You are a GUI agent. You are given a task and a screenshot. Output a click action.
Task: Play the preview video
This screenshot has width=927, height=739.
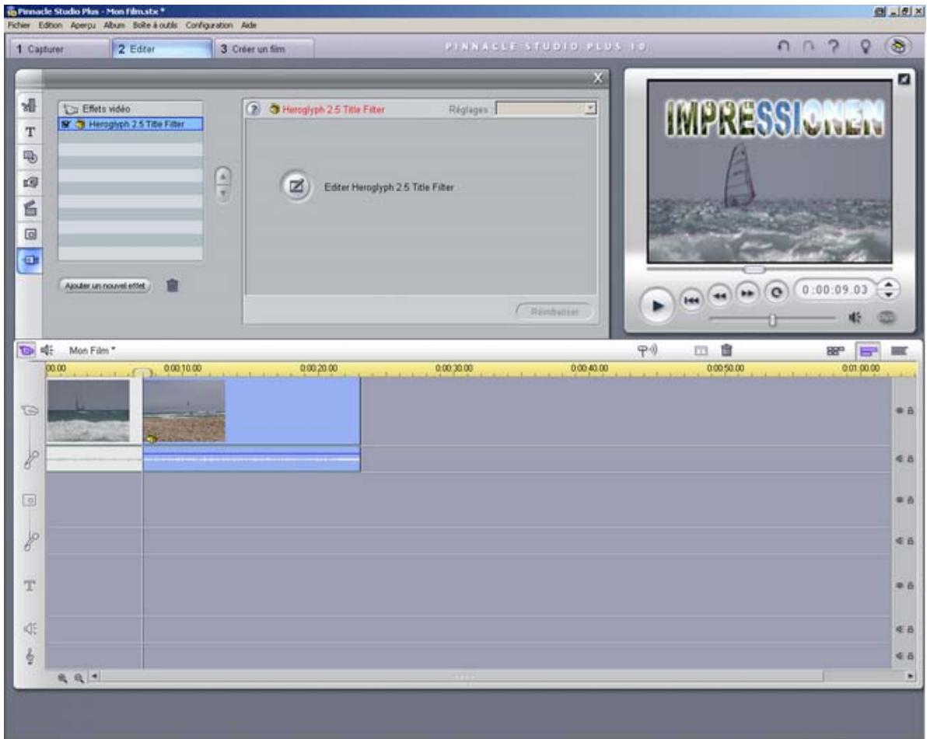coord(657,305)
